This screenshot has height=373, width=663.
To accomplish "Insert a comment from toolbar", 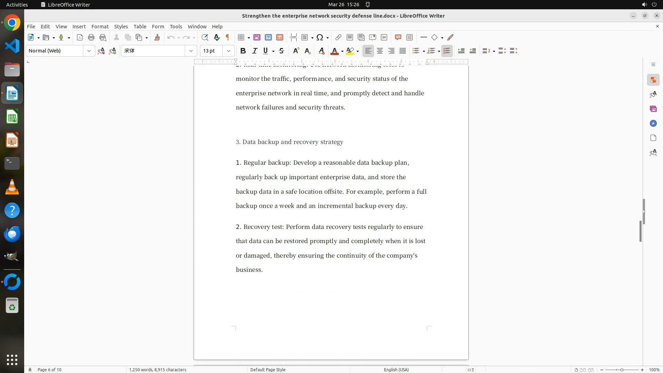I will coord(398,38).
